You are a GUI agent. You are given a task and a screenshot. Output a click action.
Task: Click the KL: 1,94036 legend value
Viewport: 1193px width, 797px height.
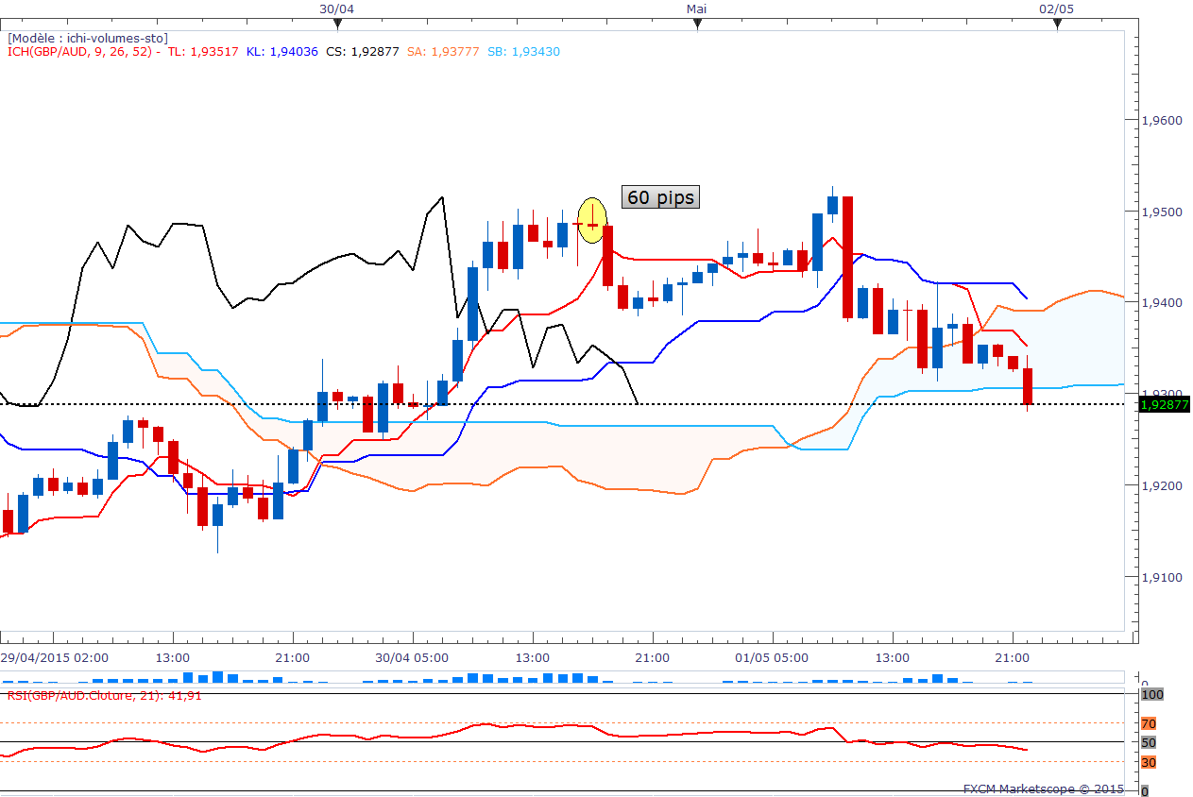tap(282, 52)
